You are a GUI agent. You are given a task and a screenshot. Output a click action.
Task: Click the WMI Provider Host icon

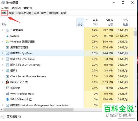click(x=7, y=94)
